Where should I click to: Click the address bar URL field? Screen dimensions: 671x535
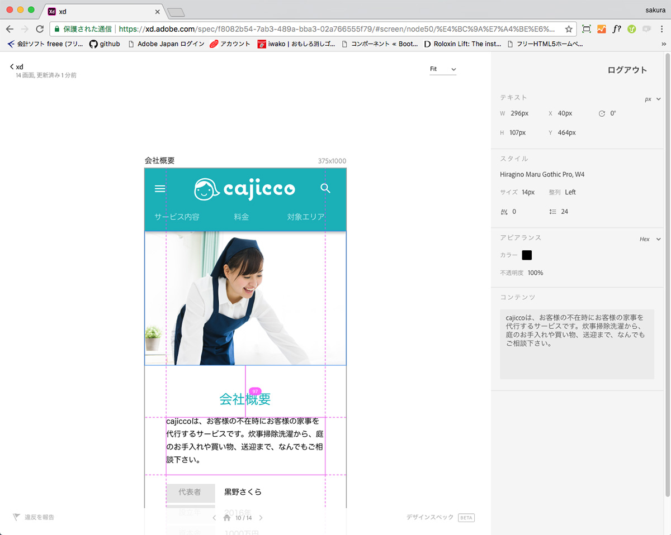tap(337, 29)
